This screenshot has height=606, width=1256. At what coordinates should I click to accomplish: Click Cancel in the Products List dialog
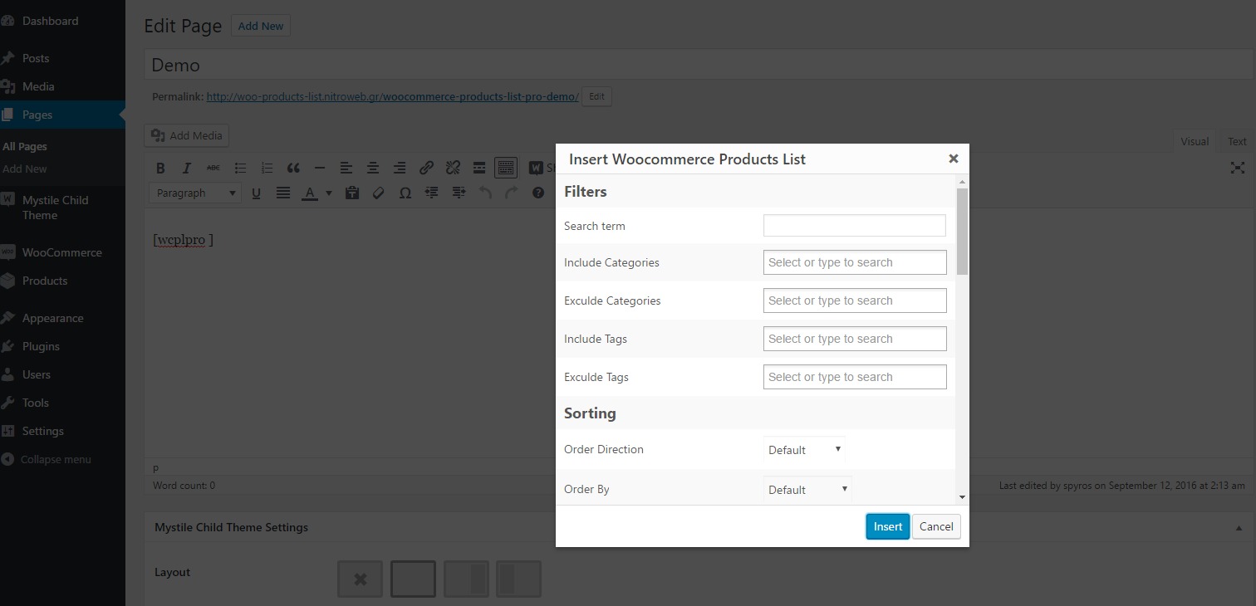pyautogui.click(x=936, y=526)
